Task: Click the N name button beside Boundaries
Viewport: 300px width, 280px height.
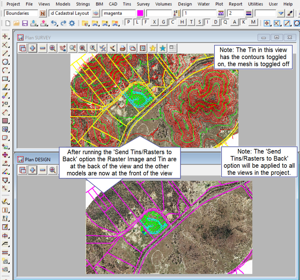Action: tap(43, 13)
